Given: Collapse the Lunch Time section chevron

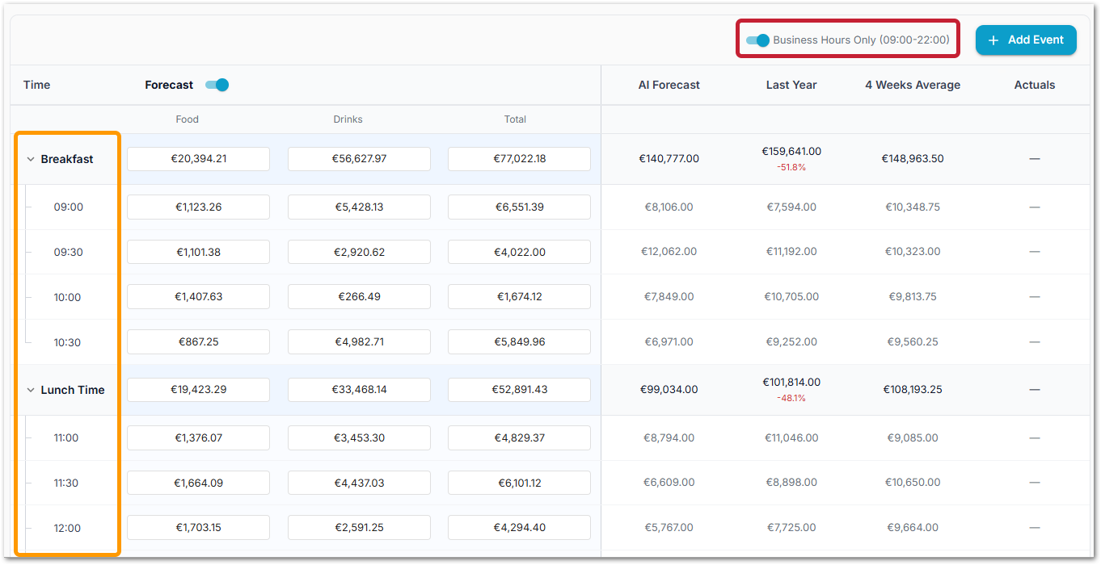Looking at the screenshot, I should [30, 391].
